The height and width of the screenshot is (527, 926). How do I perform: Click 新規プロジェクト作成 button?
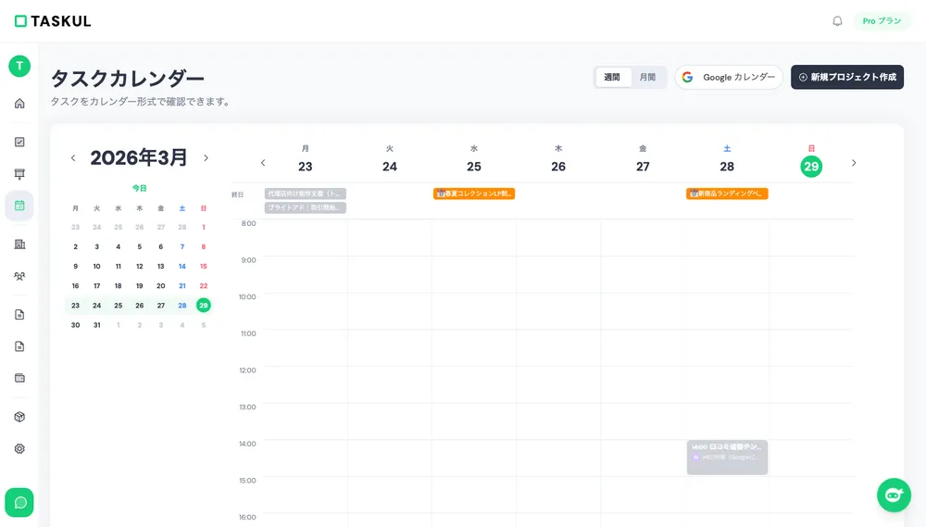846,78
